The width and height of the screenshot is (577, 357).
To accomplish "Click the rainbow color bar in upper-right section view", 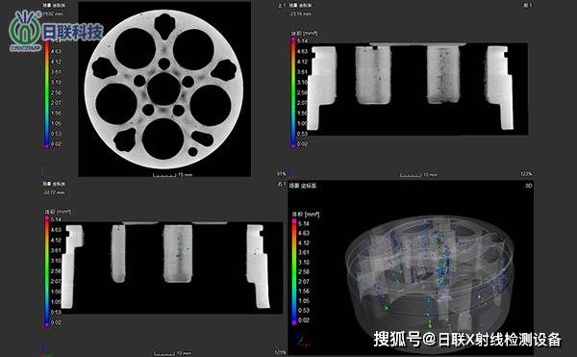I will (293, 92).
